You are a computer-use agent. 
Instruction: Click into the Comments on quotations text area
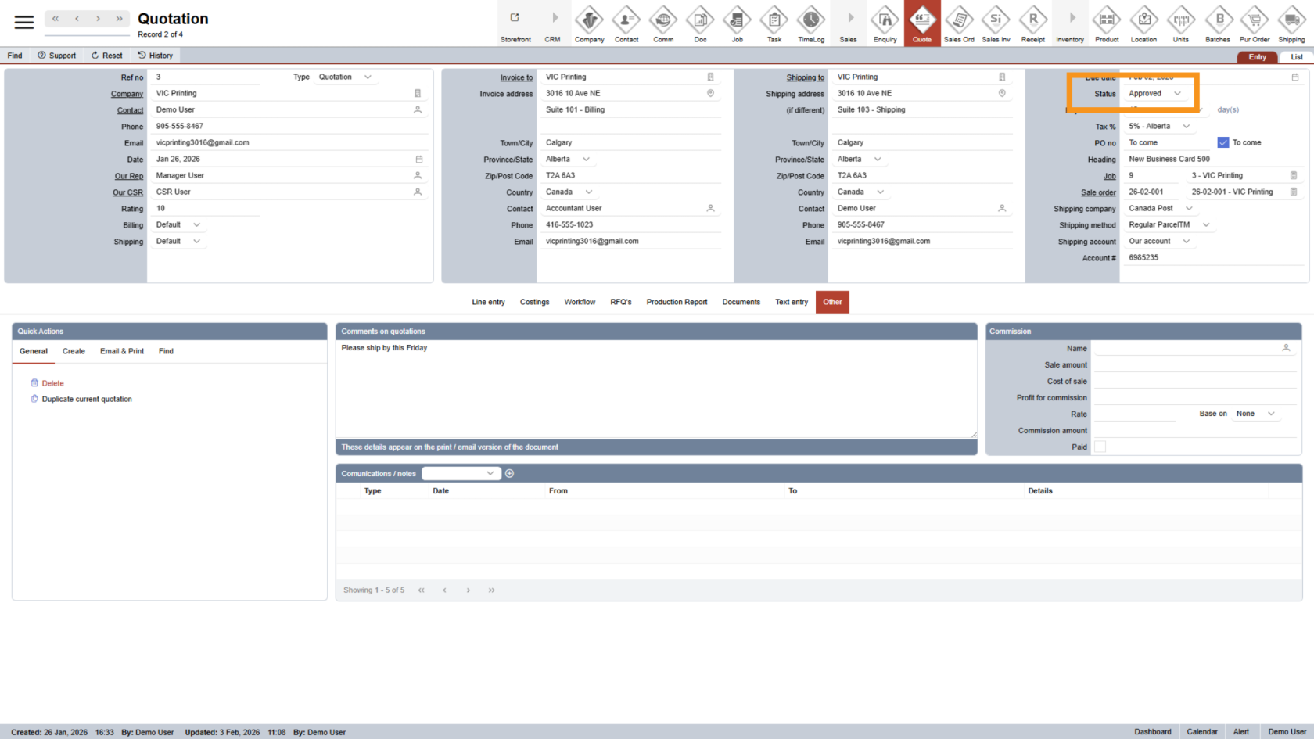pos(655,389)
